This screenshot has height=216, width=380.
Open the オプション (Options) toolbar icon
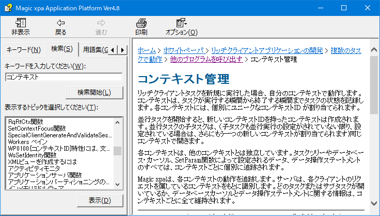coord(181,23)
